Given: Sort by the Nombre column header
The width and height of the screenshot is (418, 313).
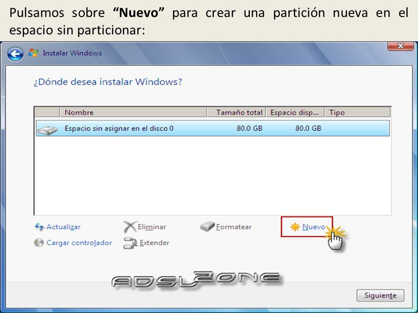Looking at the screenshot, I should click(134, 112).
